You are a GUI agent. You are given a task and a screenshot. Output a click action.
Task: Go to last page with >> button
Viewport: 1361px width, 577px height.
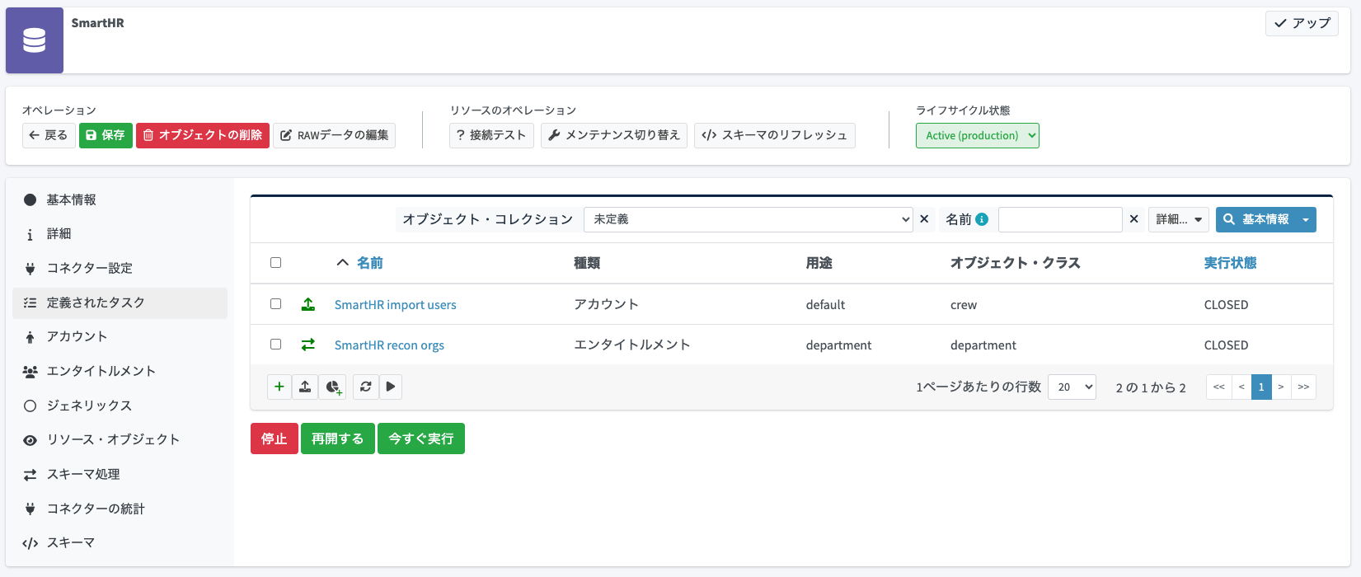pos(1303,387)
